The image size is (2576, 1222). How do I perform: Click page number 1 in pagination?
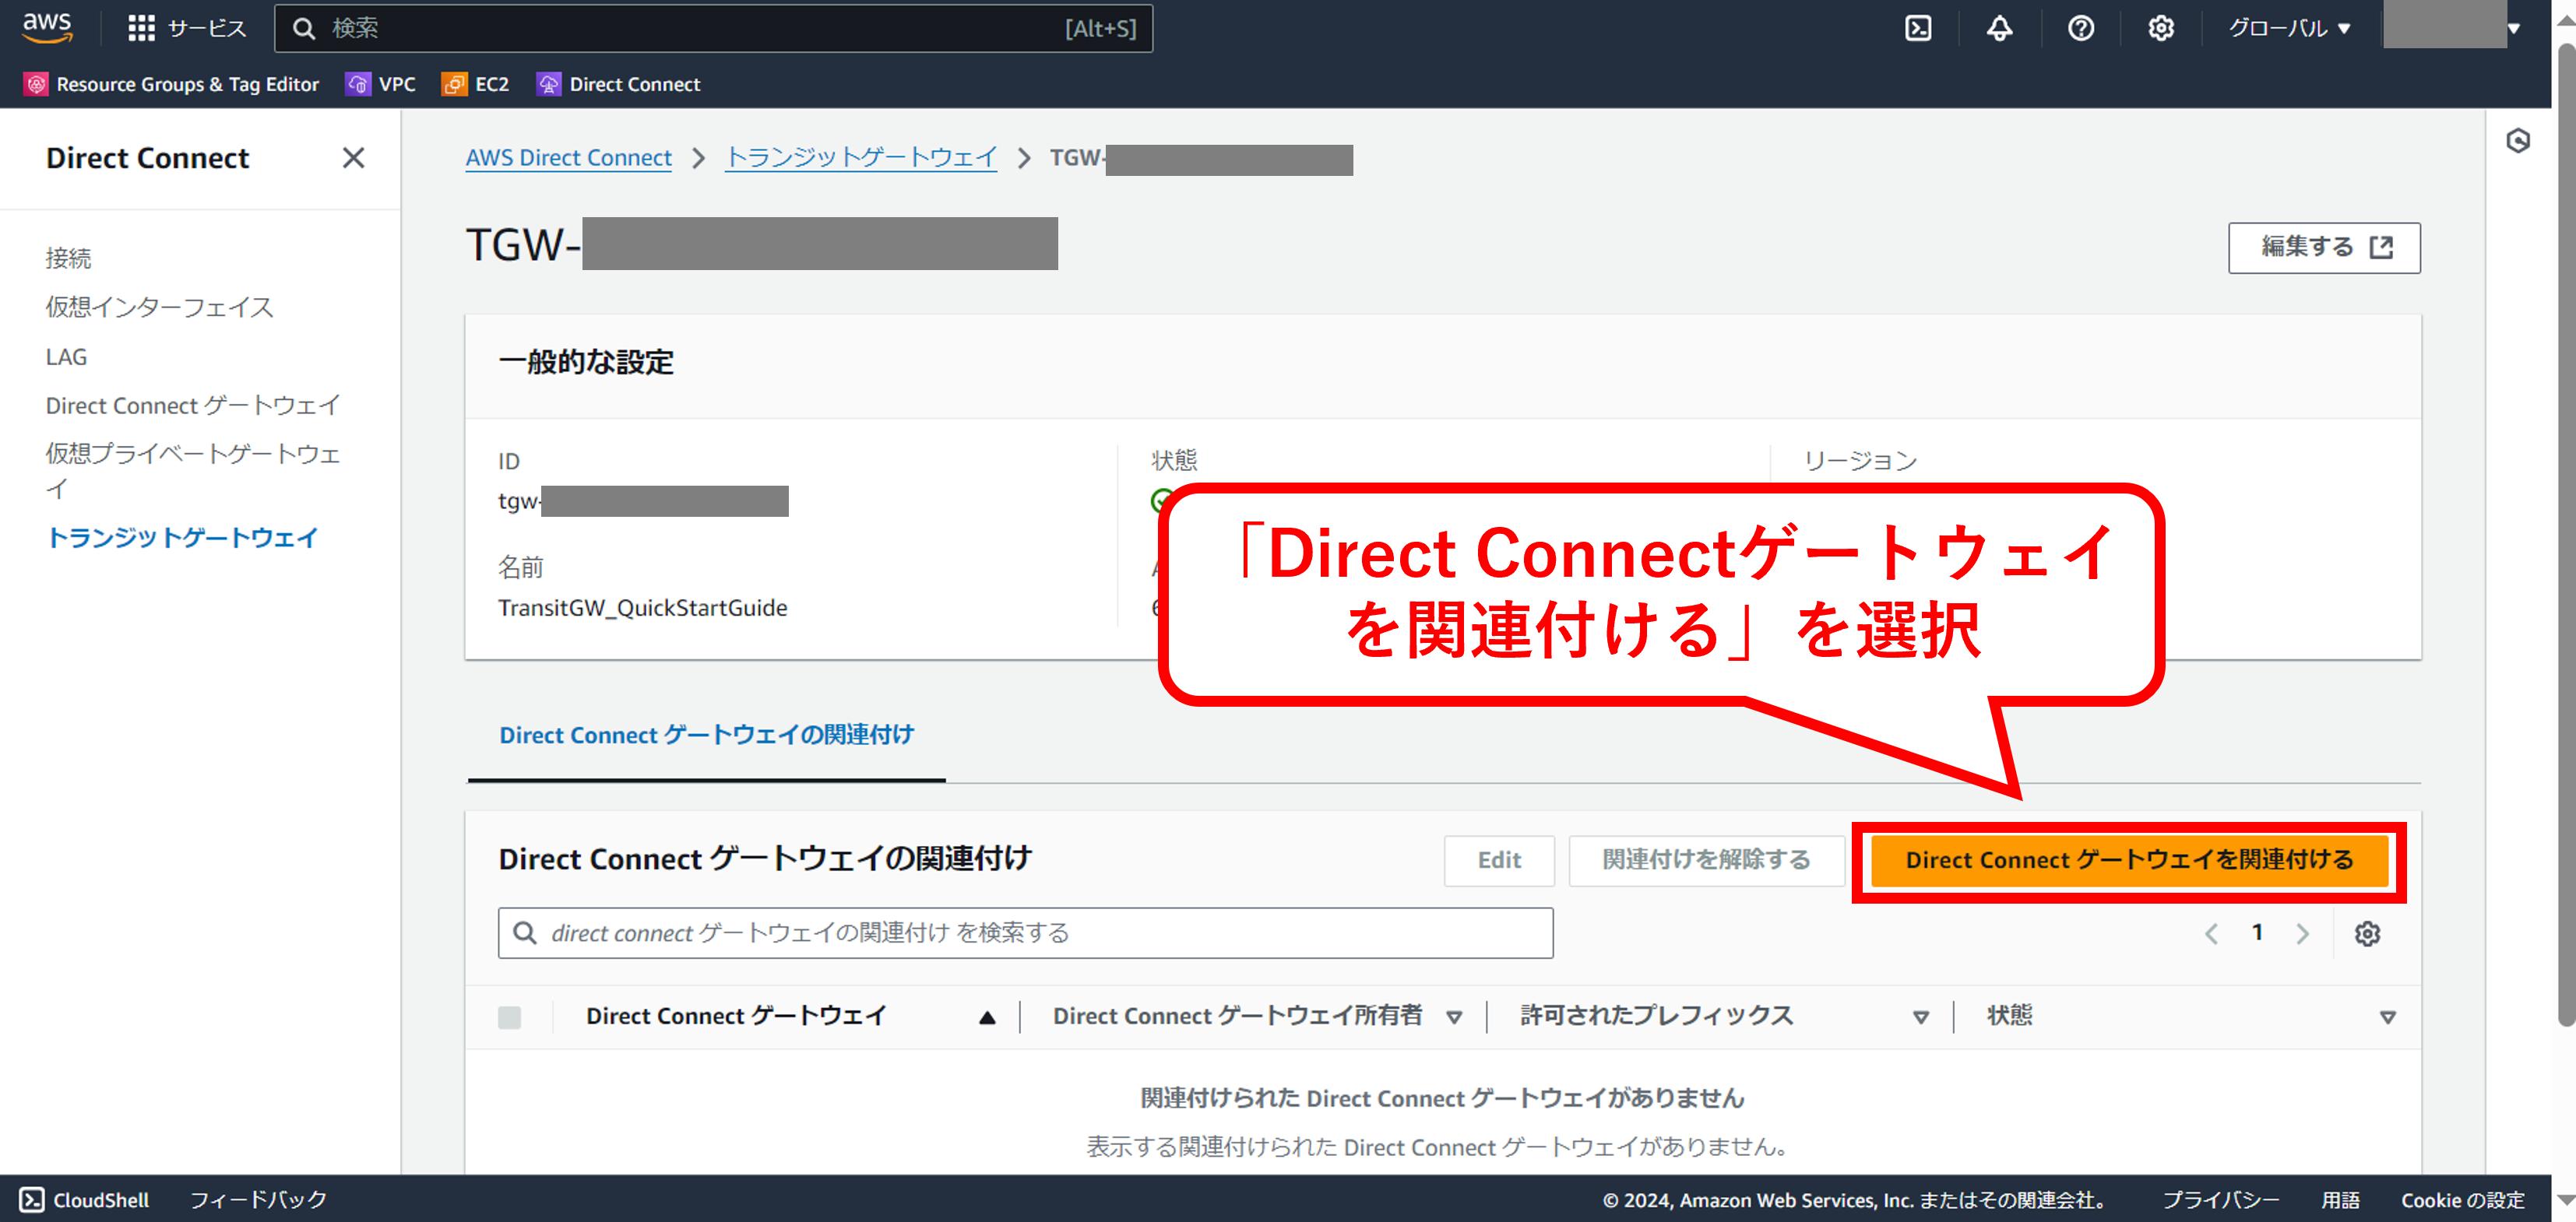pos(2257,932)
